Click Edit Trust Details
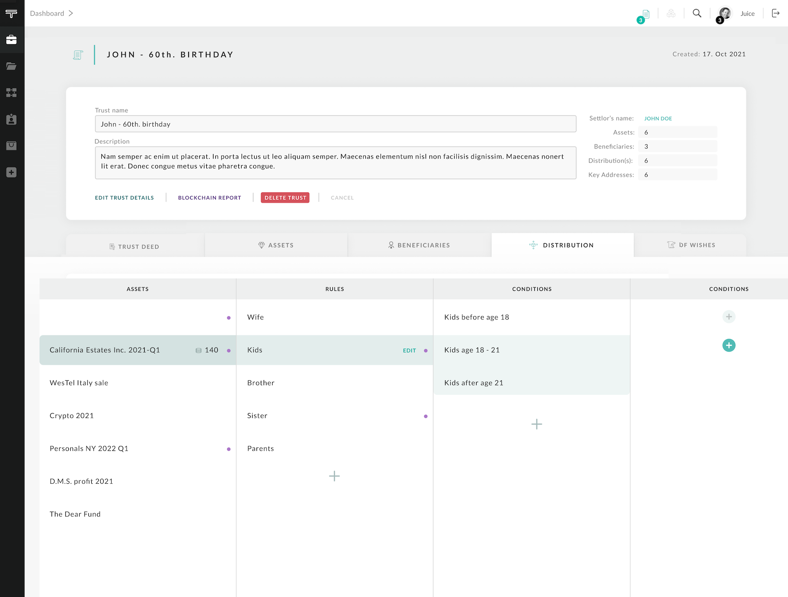 click(124, 198)
